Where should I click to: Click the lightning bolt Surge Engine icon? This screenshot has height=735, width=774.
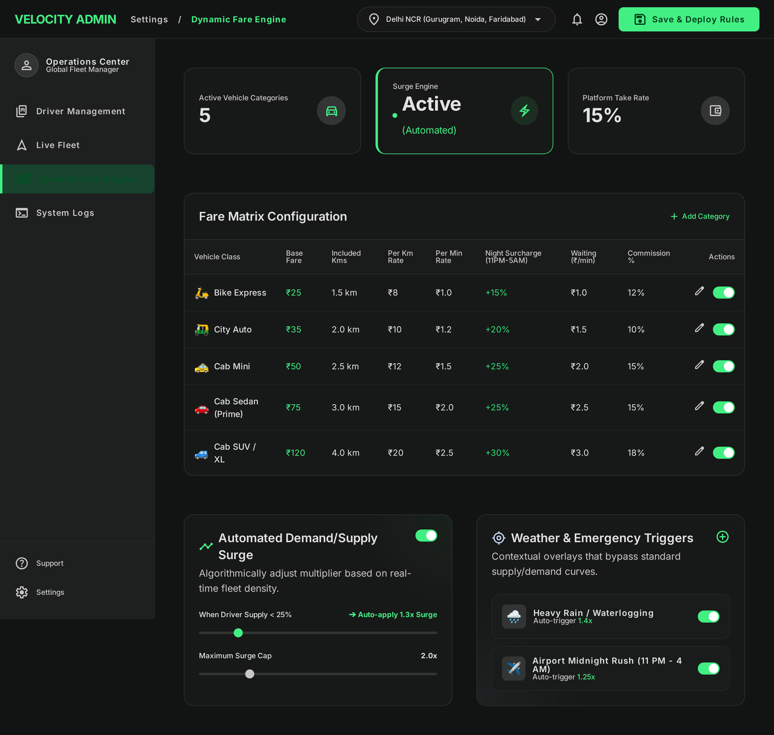(524, 111)
